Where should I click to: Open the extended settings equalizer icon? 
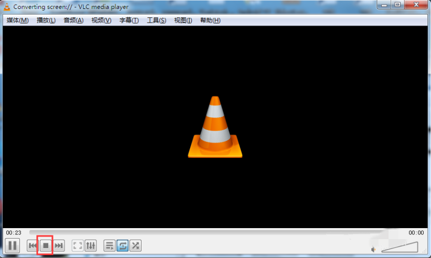click(x=90, y=245)
